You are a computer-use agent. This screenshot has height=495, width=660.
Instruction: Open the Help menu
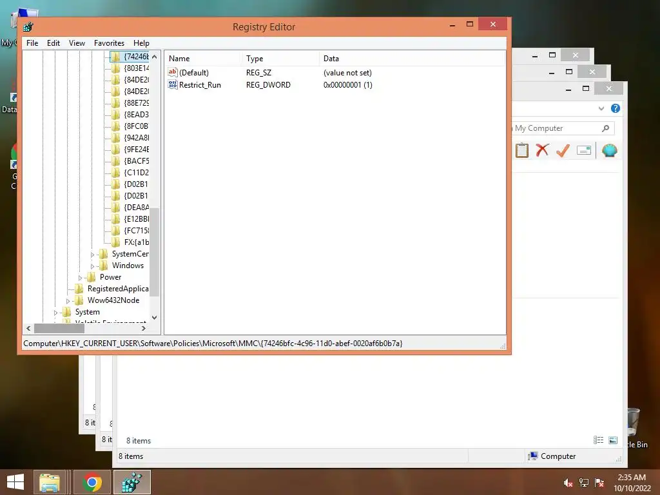(141, 43)
